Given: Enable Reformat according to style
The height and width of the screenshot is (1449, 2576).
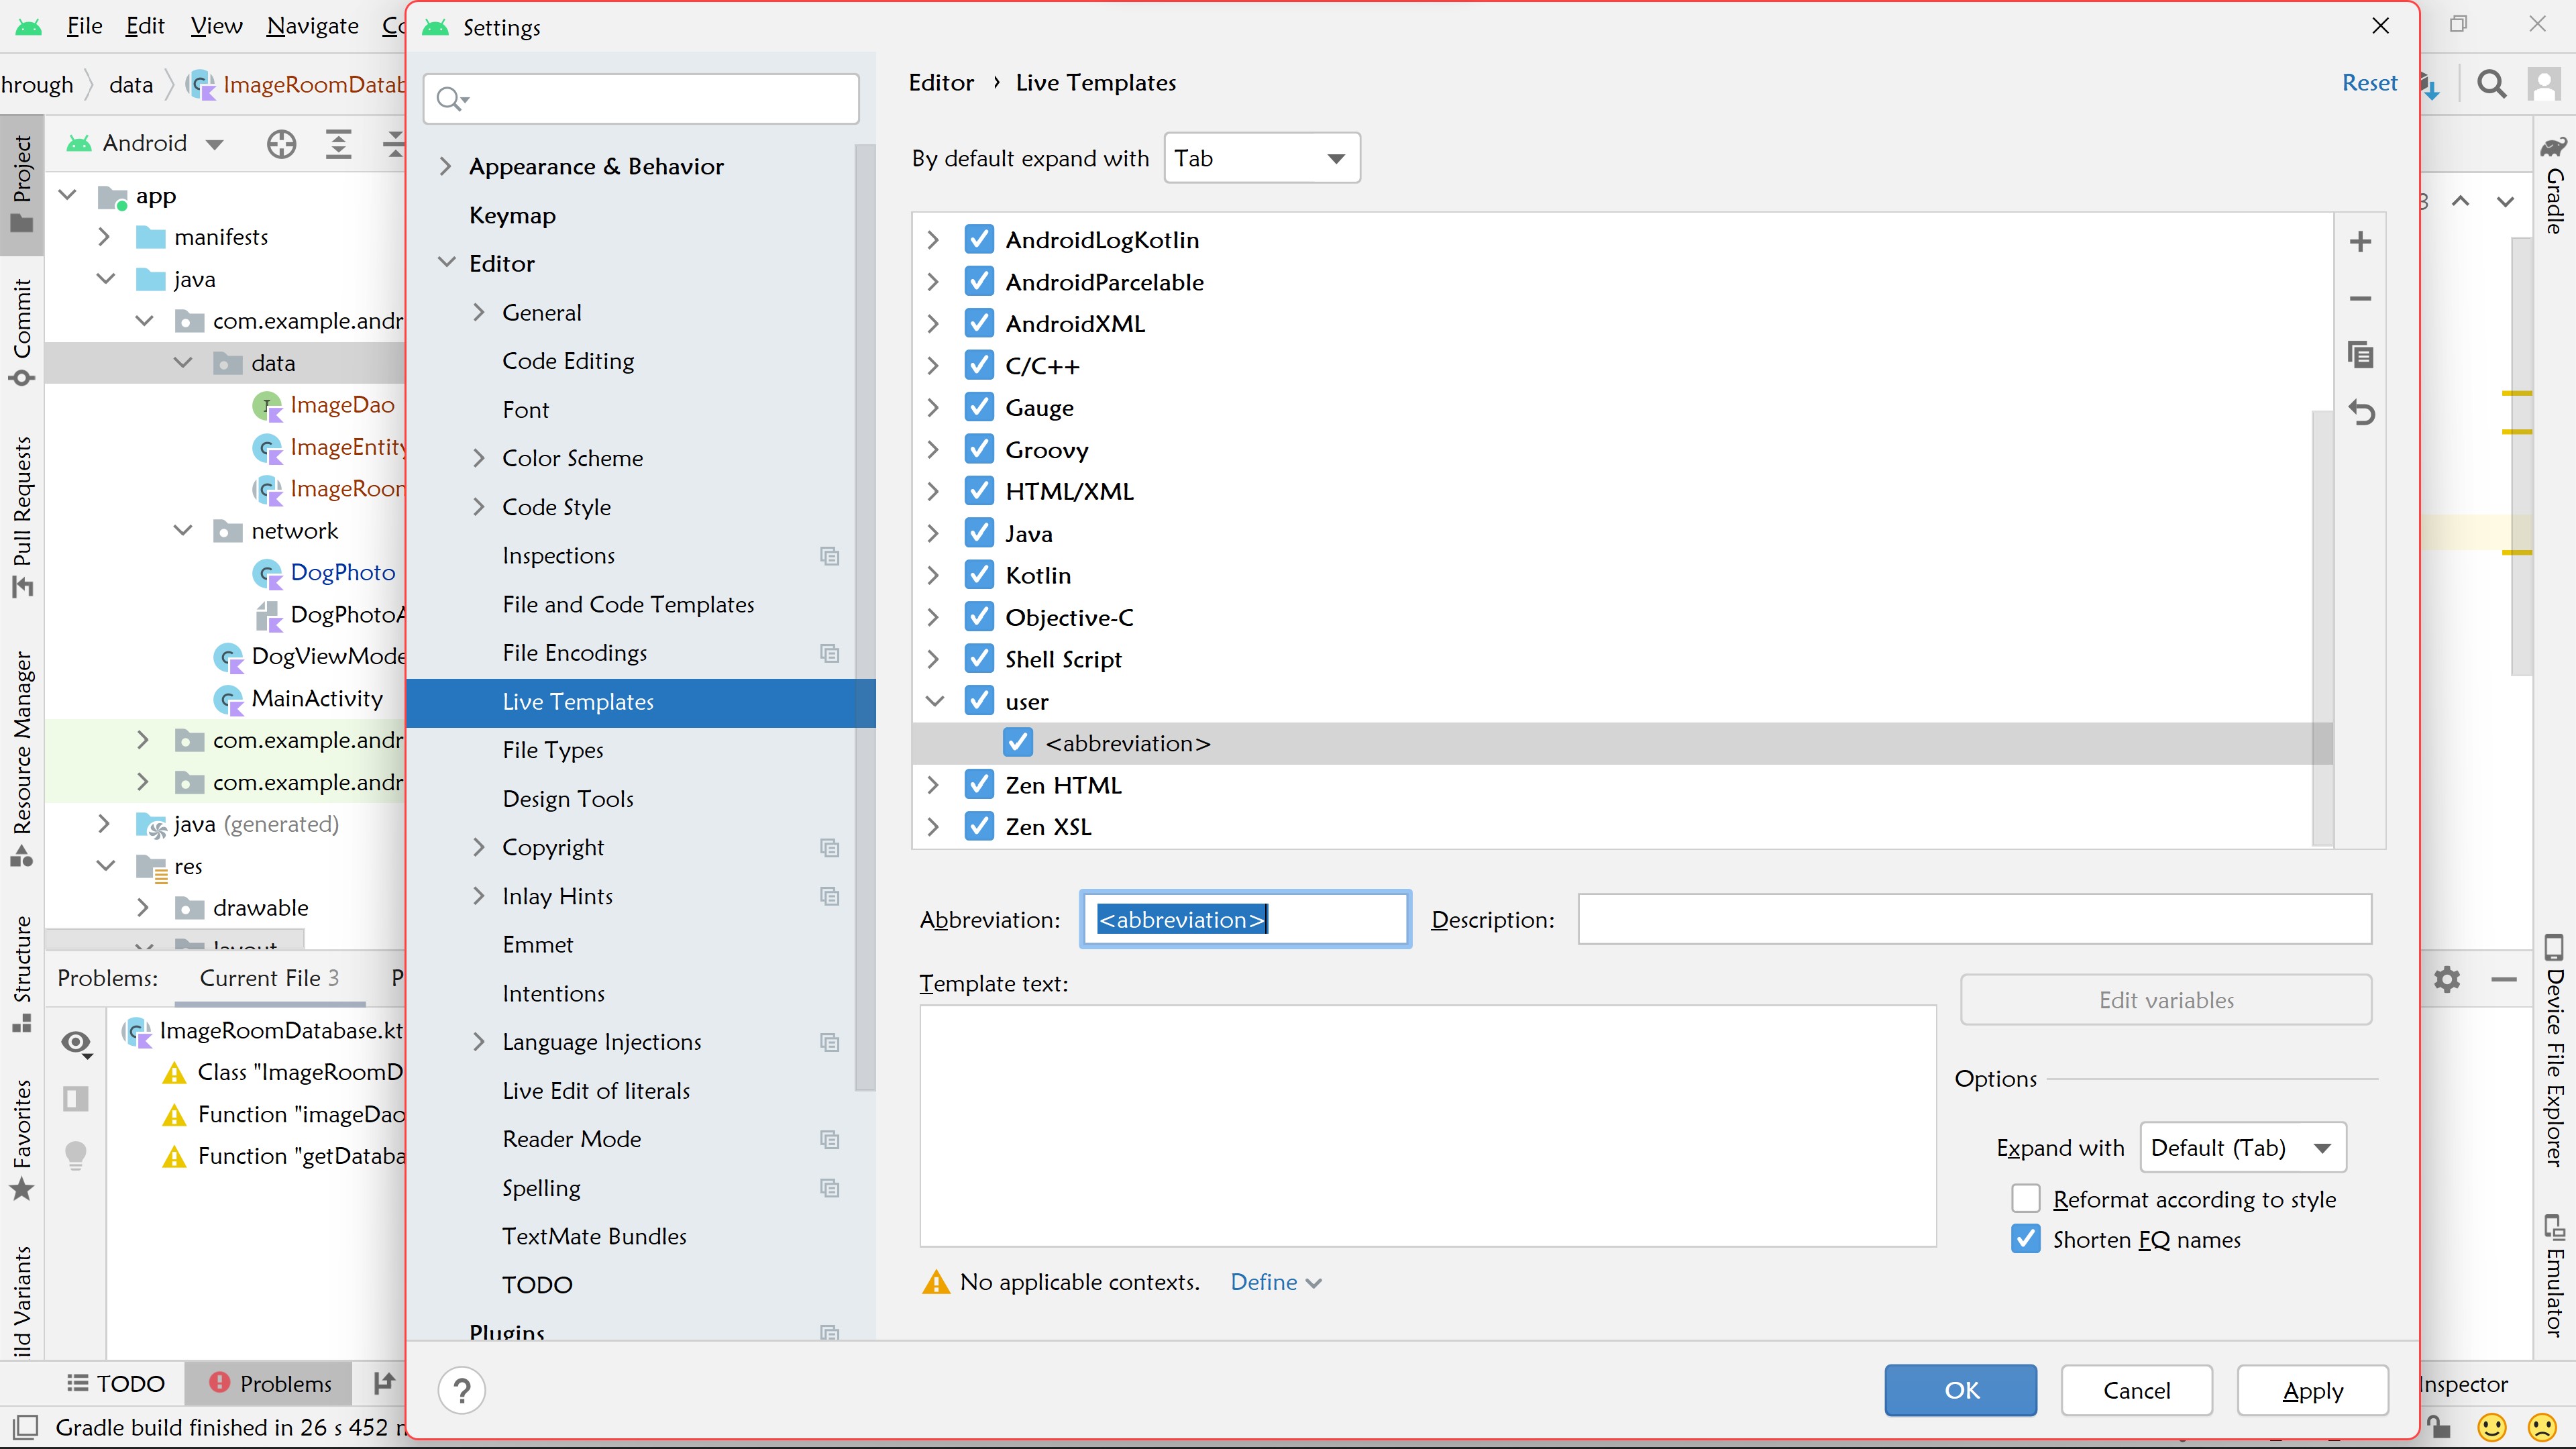Looking at the screenshot, I should (x=2025, y=1198).
